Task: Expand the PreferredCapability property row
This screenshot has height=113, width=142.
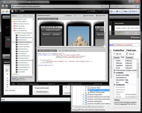Action: tap(114, 70)
